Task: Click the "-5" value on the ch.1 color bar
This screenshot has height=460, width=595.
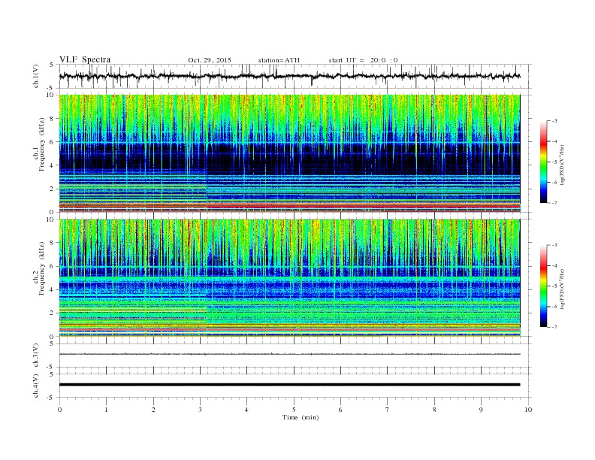Action: pyautogui.click(x=554, y=162)
